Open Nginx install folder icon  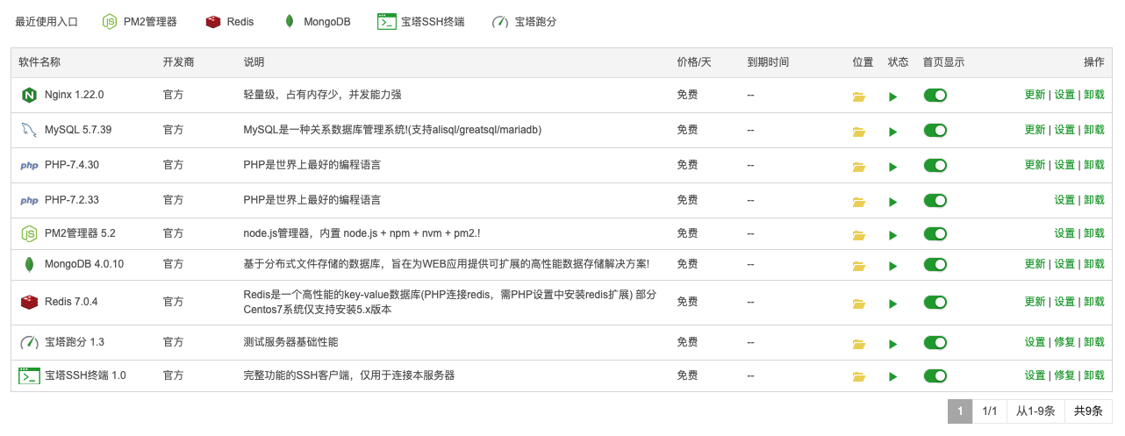859,96
